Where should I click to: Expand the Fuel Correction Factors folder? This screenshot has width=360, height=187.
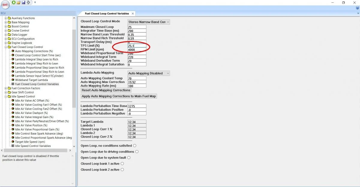(6, 88)
